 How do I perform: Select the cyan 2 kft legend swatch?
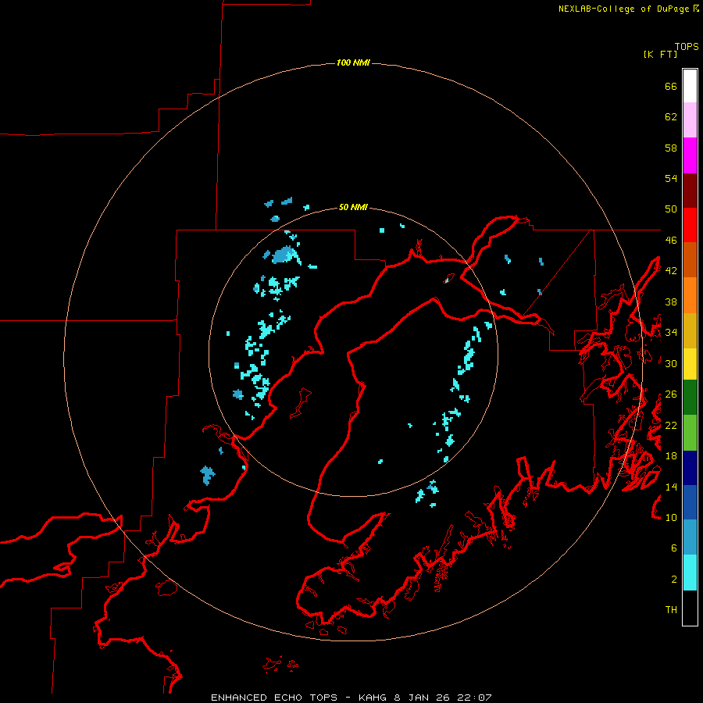tap(690, 573)
